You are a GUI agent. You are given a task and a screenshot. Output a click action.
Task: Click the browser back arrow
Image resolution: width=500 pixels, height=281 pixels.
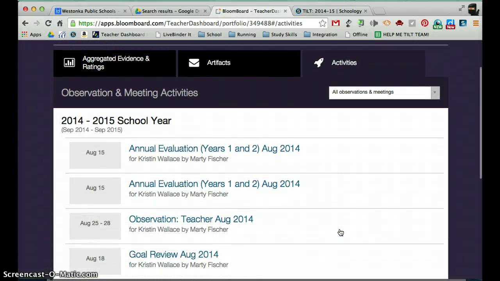tap(25, 23)
